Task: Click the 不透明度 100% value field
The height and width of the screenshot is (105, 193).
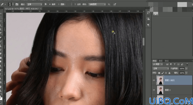Action: click(x=182, y=69)
